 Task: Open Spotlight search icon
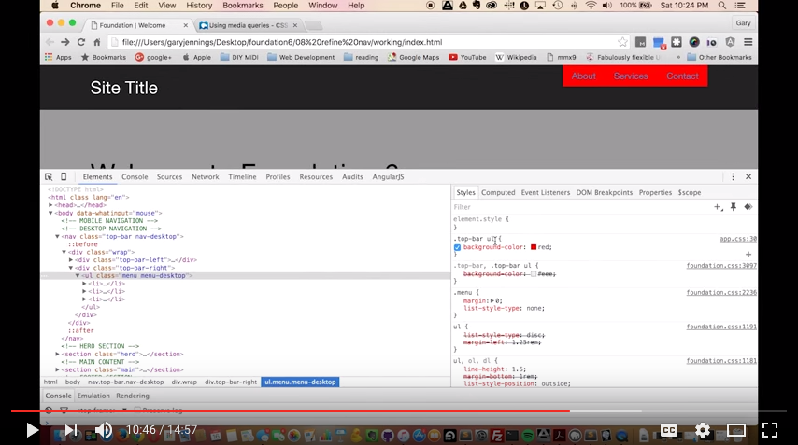(x=721, y=6)
